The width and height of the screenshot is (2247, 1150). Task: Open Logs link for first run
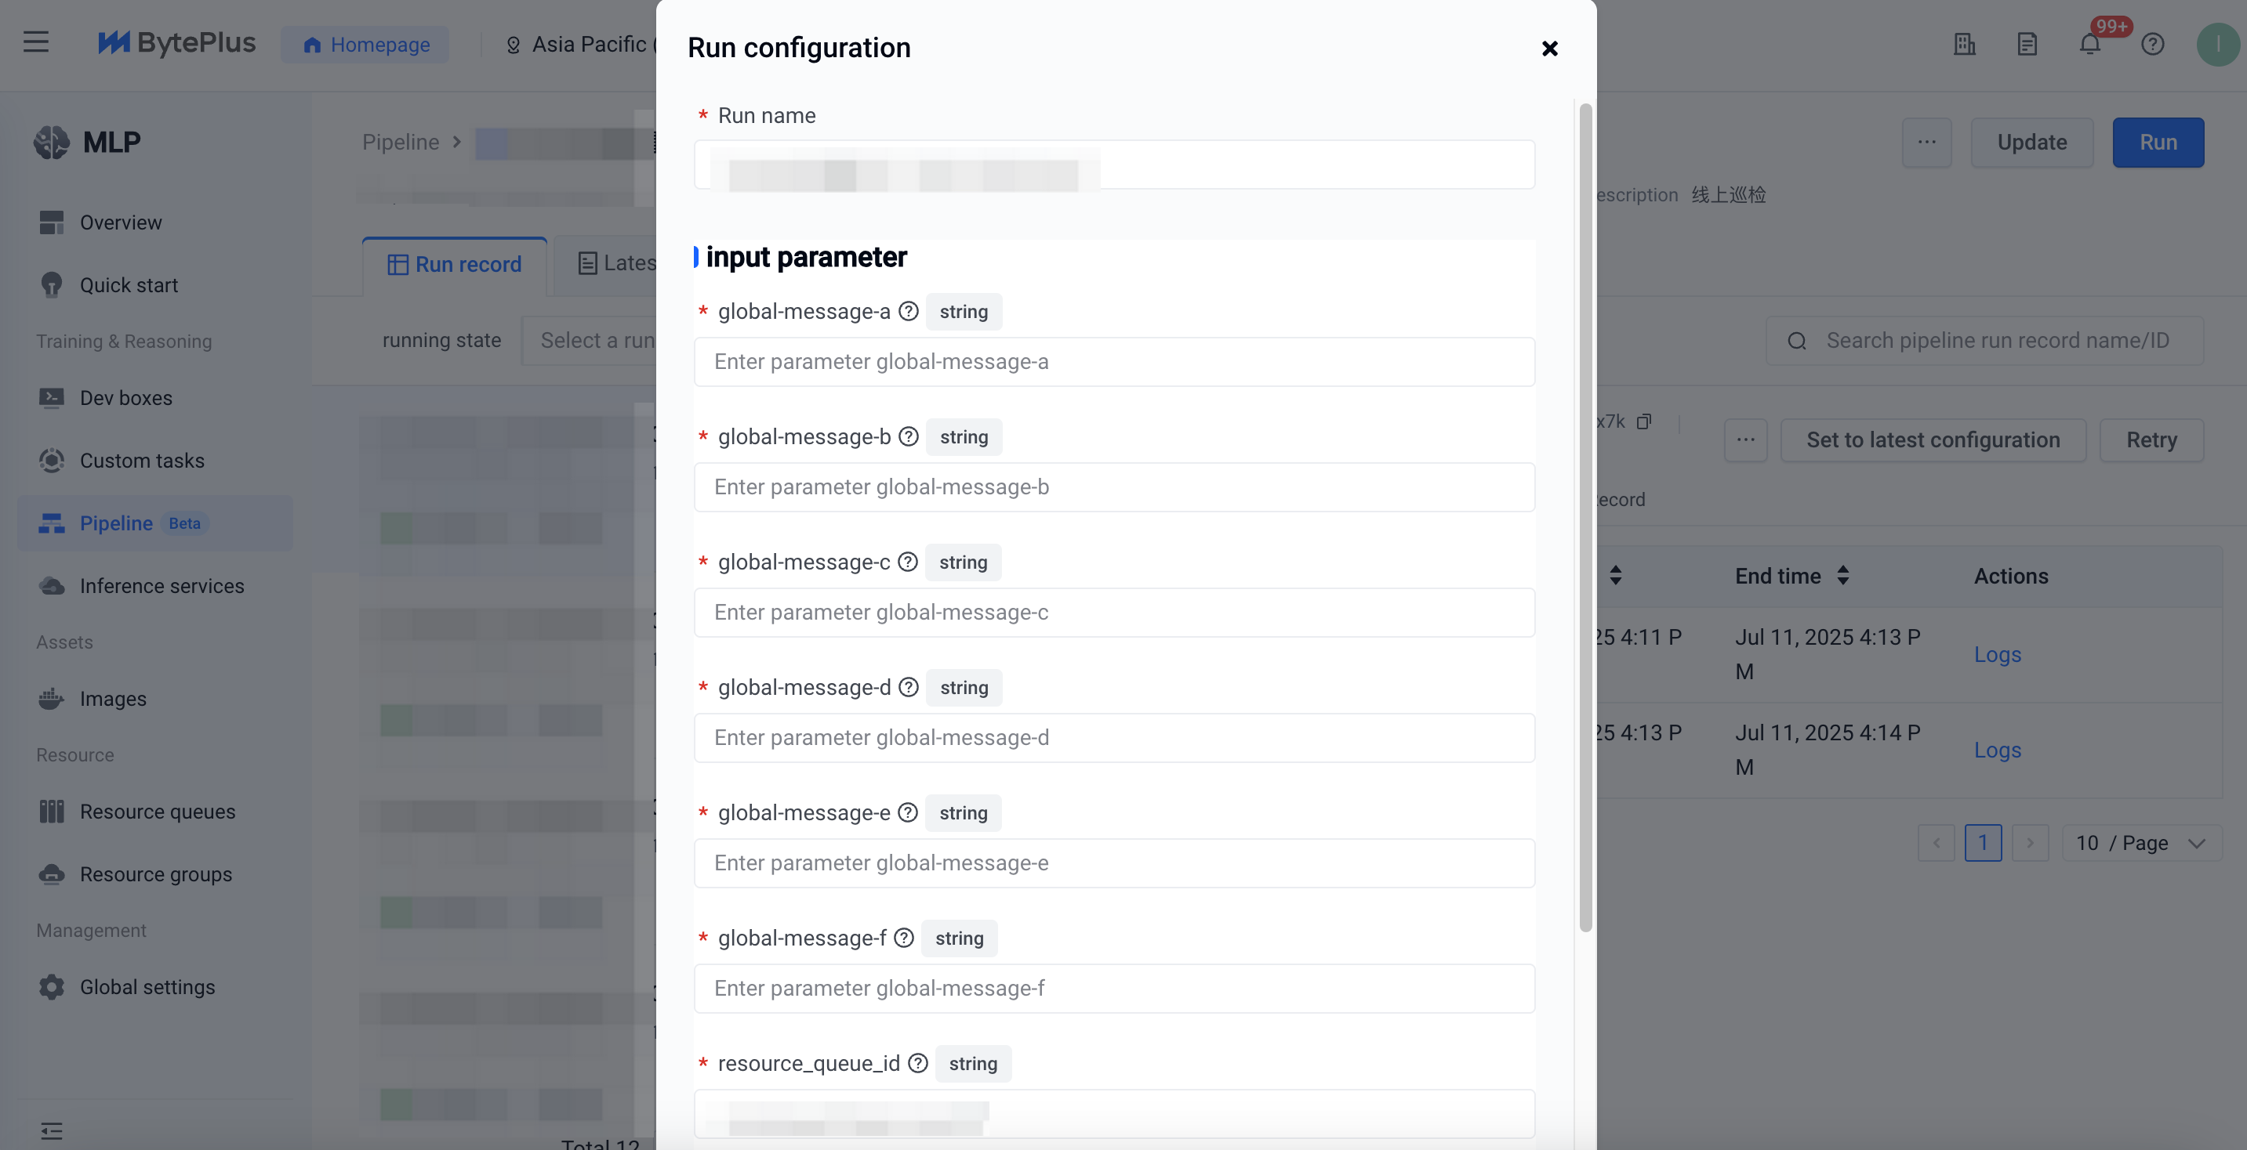1997,655
